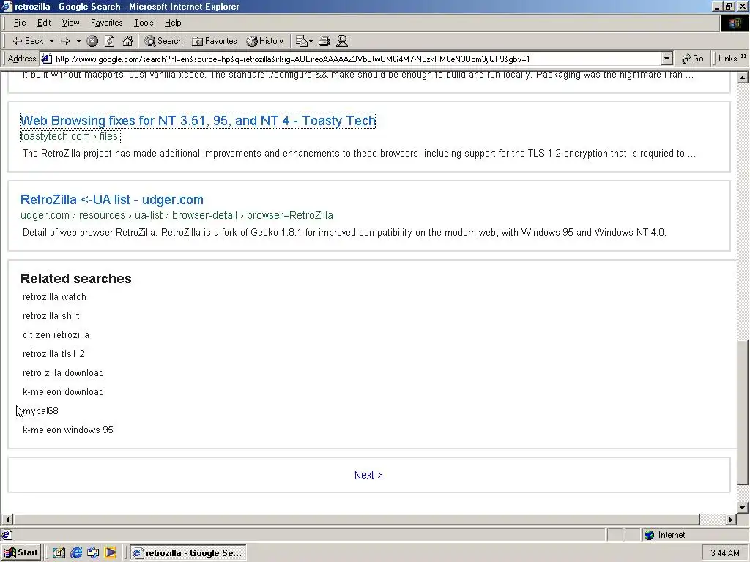Screen dimensions: 750x562
Task: Click the Windows logo throbber icon
Action: [734, 23]
